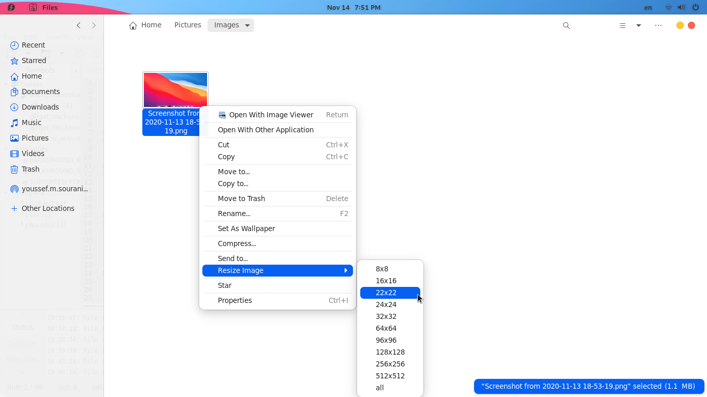Image resolution: width=707 pixels, height=397 pixels.
Task: Click the Pictures breadcrumb
Action: point(188,25)
